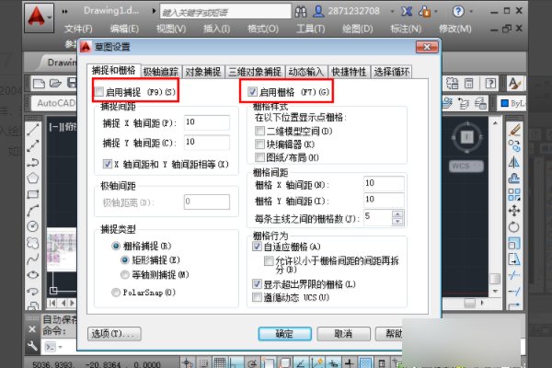This screenshot has height=368, width=552.
Task: Switch to the 极轴追踪 tab
Action: point(161,72)
